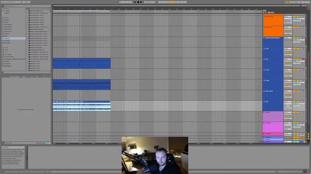Image resolution: width=311 pixels, height=174 pixels.
Task: Toggle the In/Out section show button
Action: (x=308, y=134)
